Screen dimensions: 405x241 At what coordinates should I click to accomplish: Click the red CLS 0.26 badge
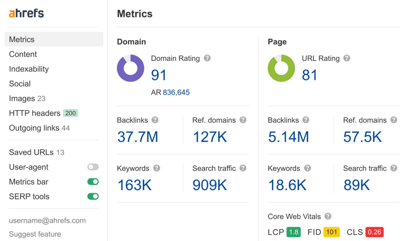click(374, 232)
